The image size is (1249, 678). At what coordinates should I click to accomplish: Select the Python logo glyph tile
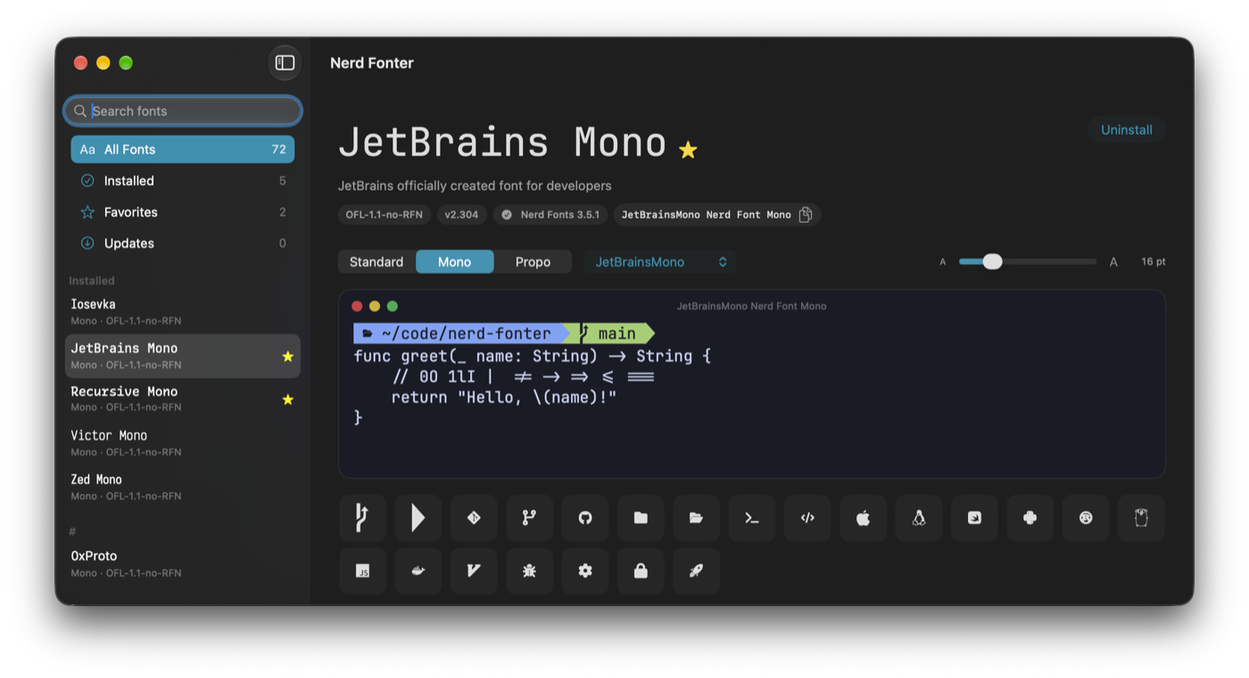click(x=1030, y=518)
